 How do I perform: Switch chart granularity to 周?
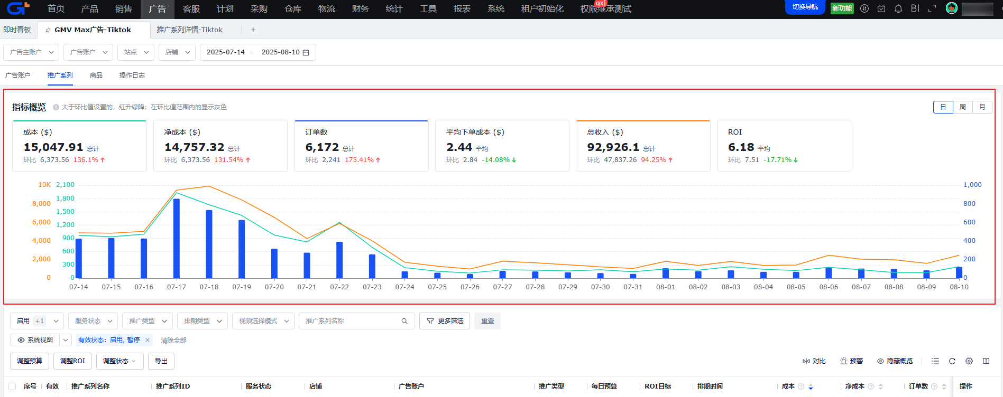[x=963, y=107]
